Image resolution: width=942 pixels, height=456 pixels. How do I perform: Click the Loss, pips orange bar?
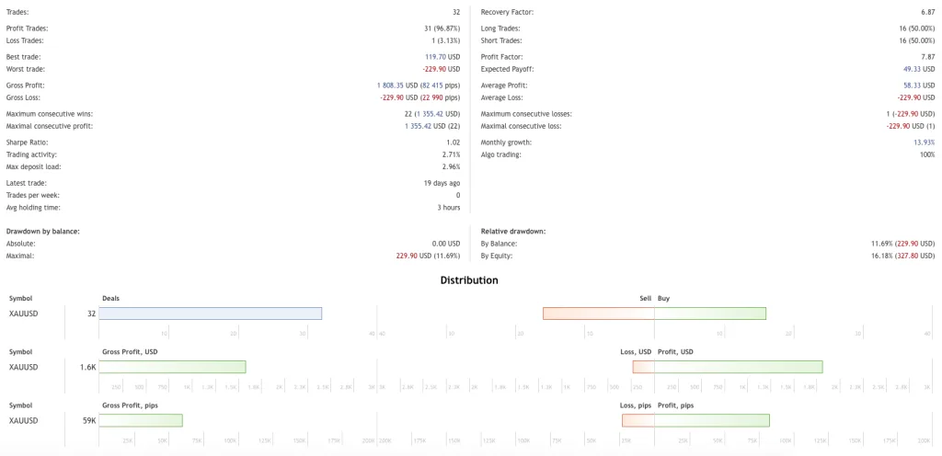click(638, 420)
